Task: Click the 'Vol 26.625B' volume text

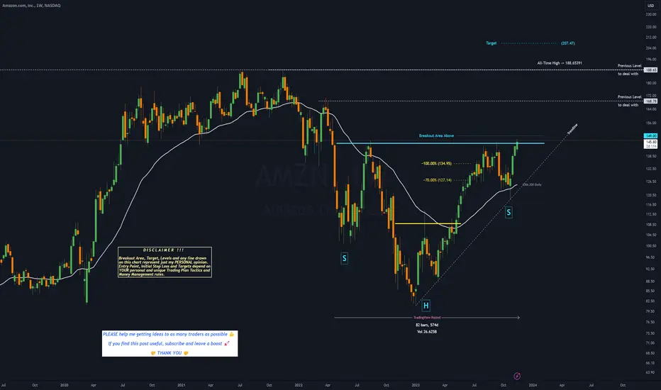Action: coord(427,332)
